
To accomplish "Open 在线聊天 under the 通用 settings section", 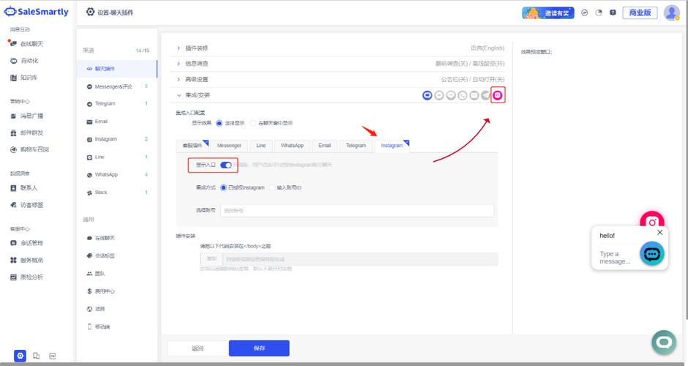I will [x=101, y=239].
